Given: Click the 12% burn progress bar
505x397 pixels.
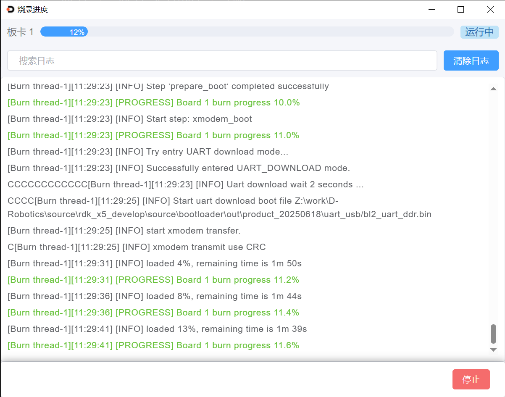Looking at the screenshot, I should coord(247,32).
